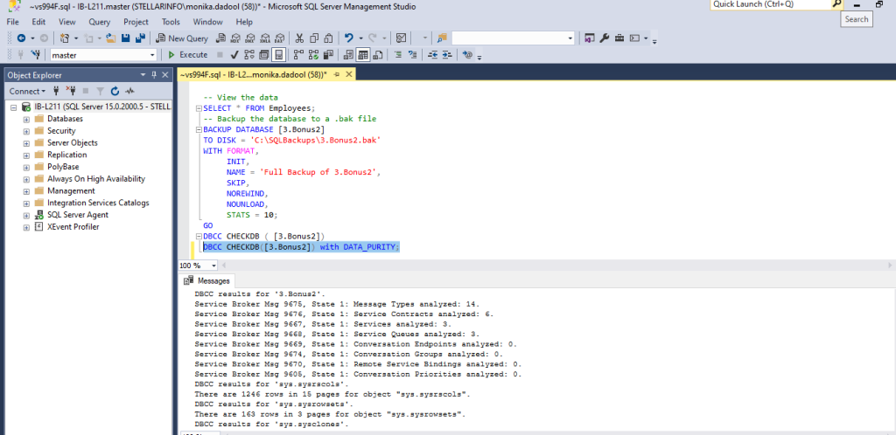Click the Parse query checkmark icon
Viewport: 896px width, 435px height.
(234, 55)
